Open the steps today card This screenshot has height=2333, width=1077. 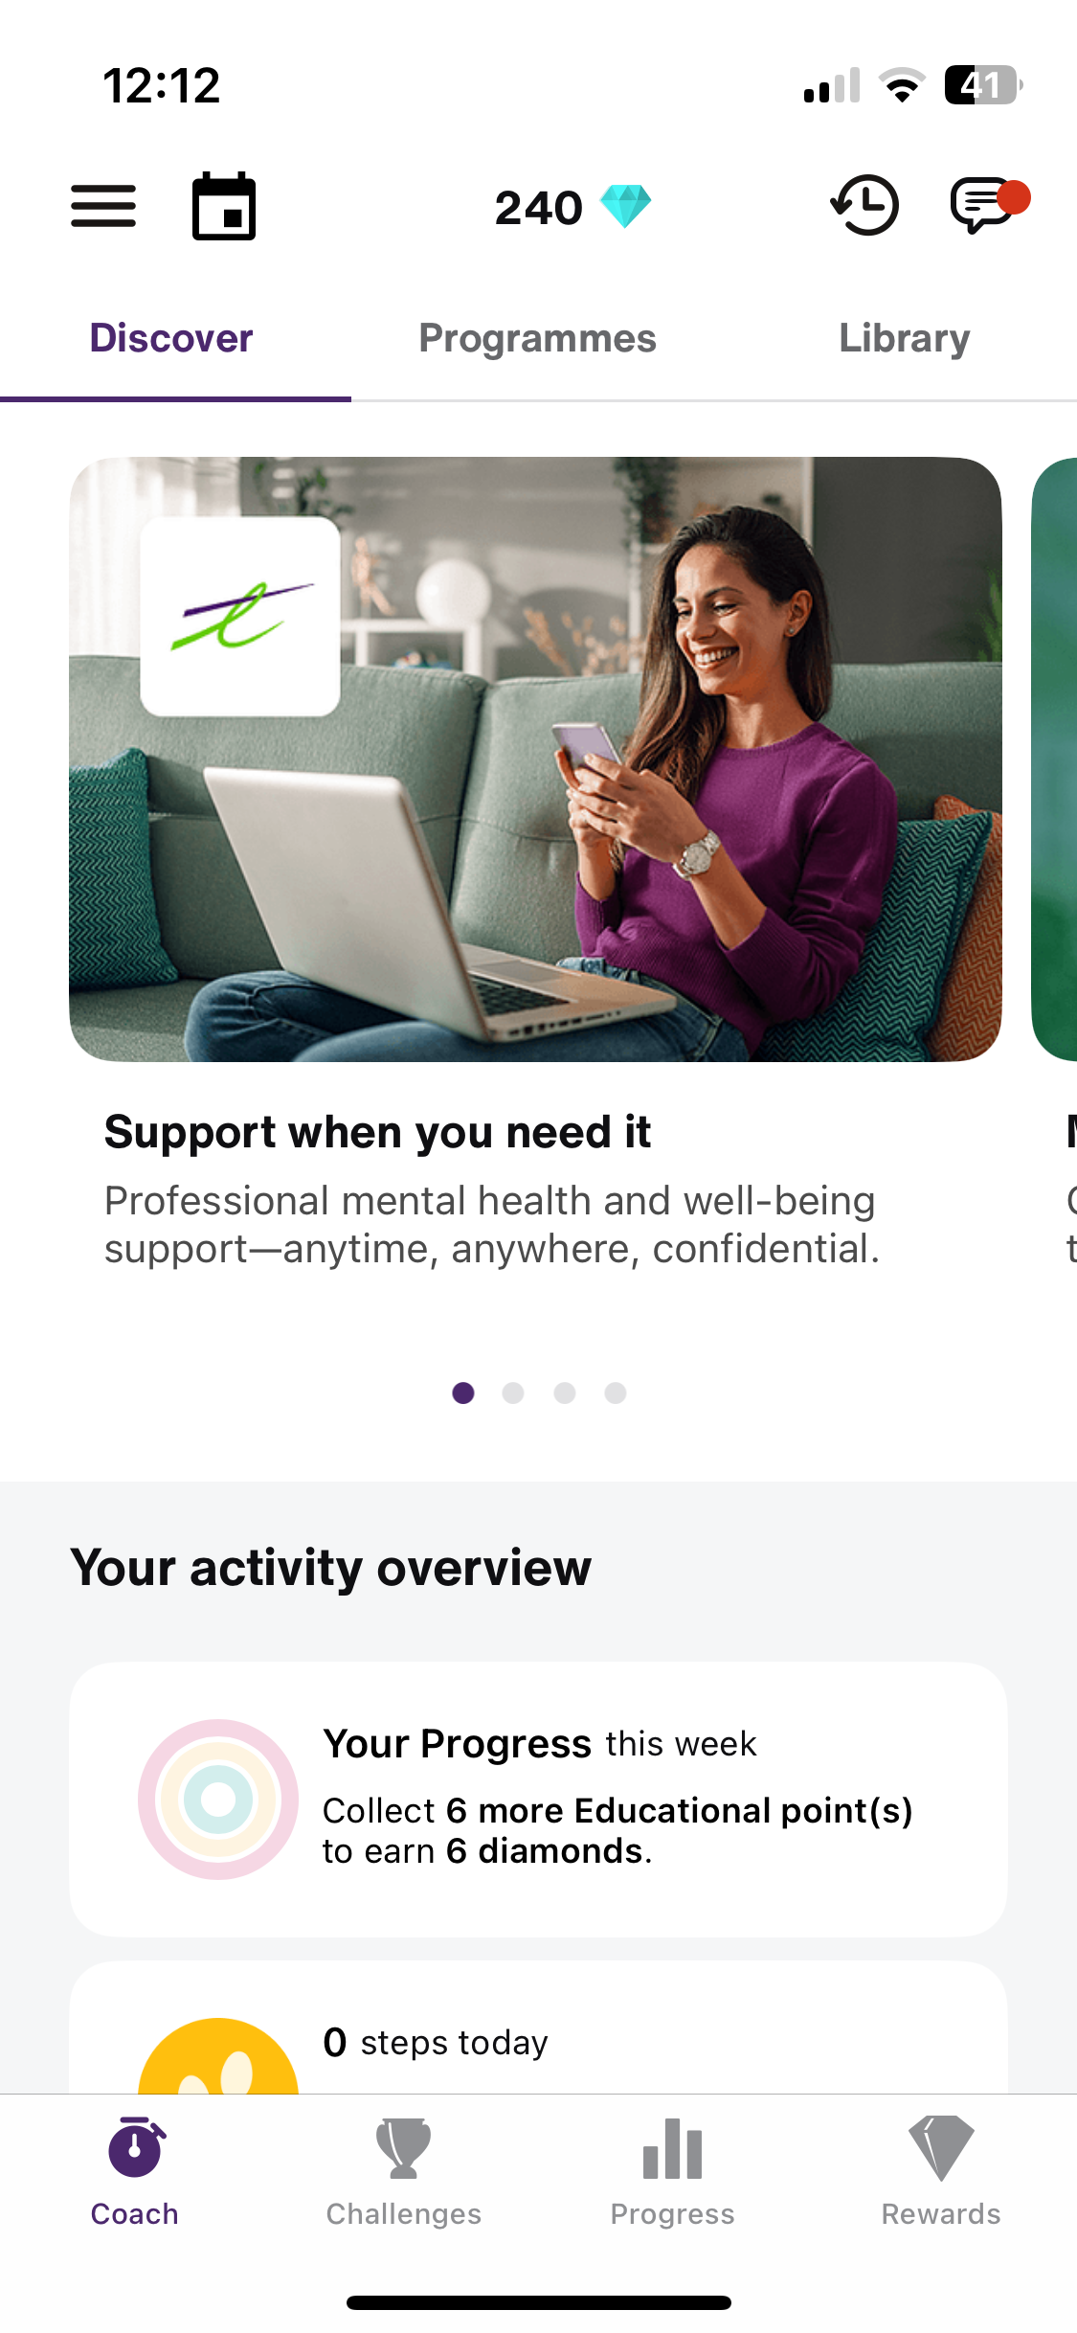pyautogui.click(x=538, y=2027)
